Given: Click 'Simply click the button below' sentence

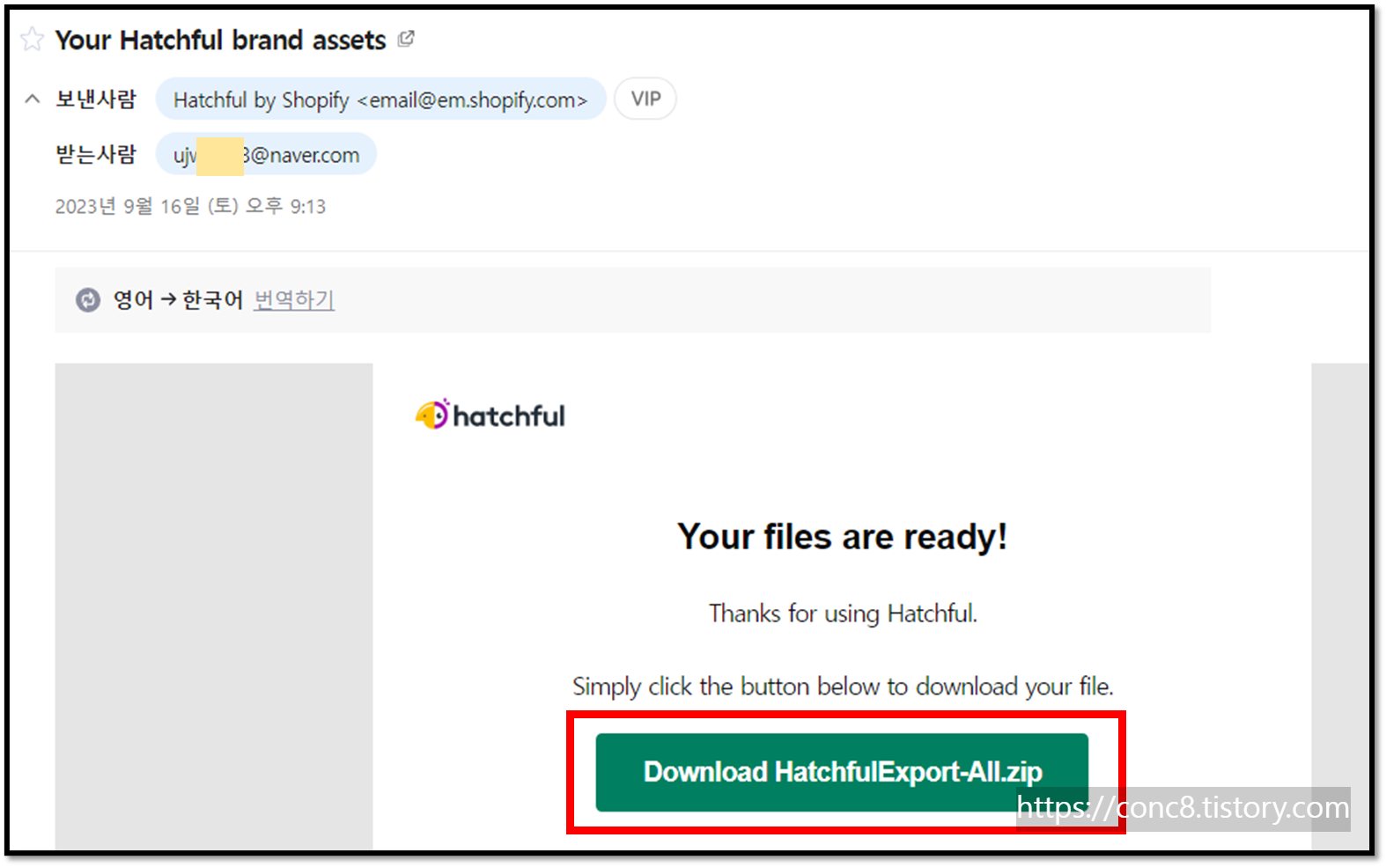Looking at the screenshot, I should tap(843, 686).
